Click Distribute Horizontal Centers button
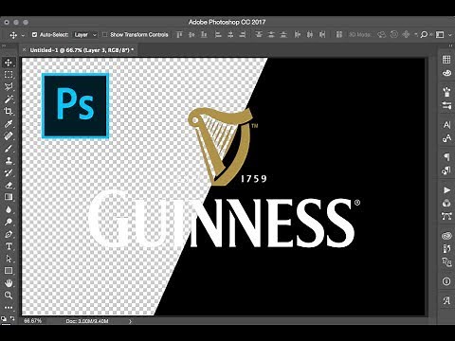The width and height of the screenshot is (455, 341). point(310,34)
